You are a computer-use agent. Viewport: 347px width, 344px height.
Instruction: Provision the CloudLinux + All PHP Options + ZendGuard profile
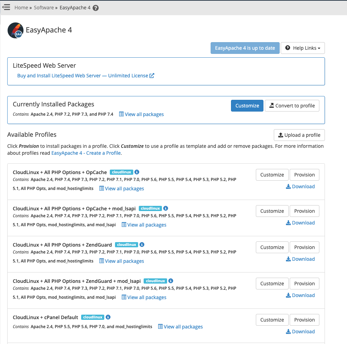pos(305,248)
